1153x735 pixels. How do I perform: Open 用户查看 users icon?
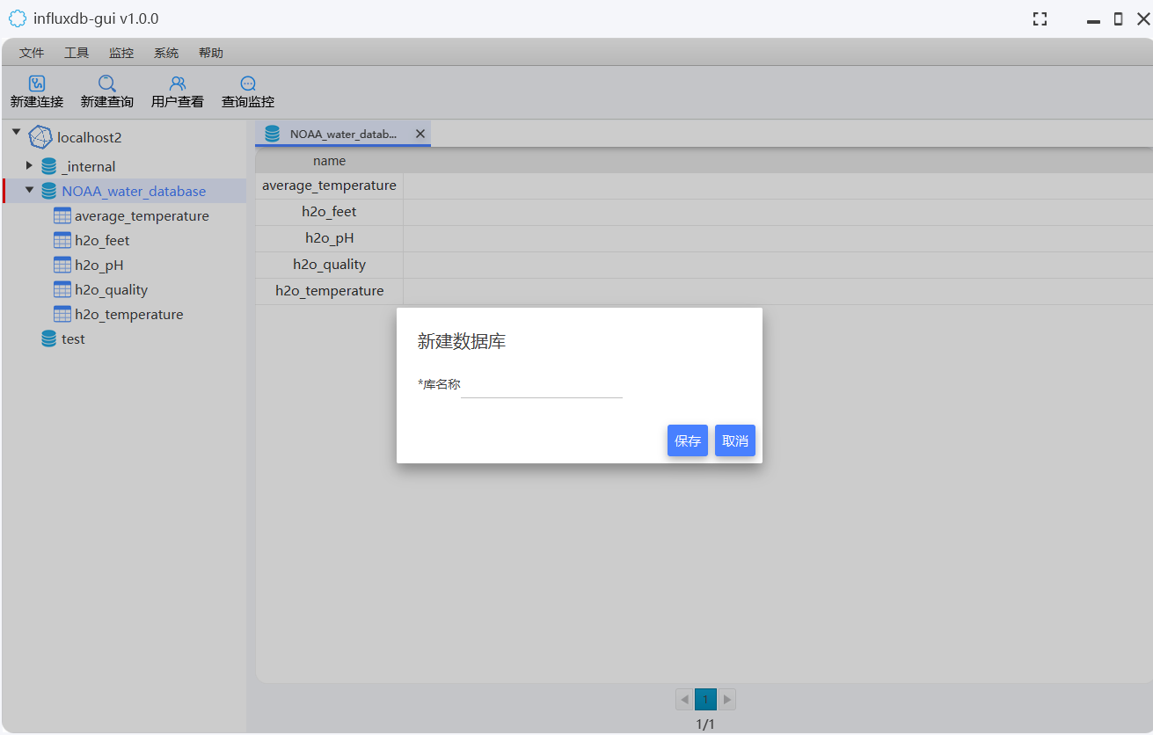point(178,84)
